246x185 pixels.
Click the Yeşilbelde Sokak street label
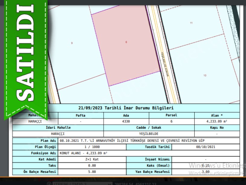(x=165, y=63)
